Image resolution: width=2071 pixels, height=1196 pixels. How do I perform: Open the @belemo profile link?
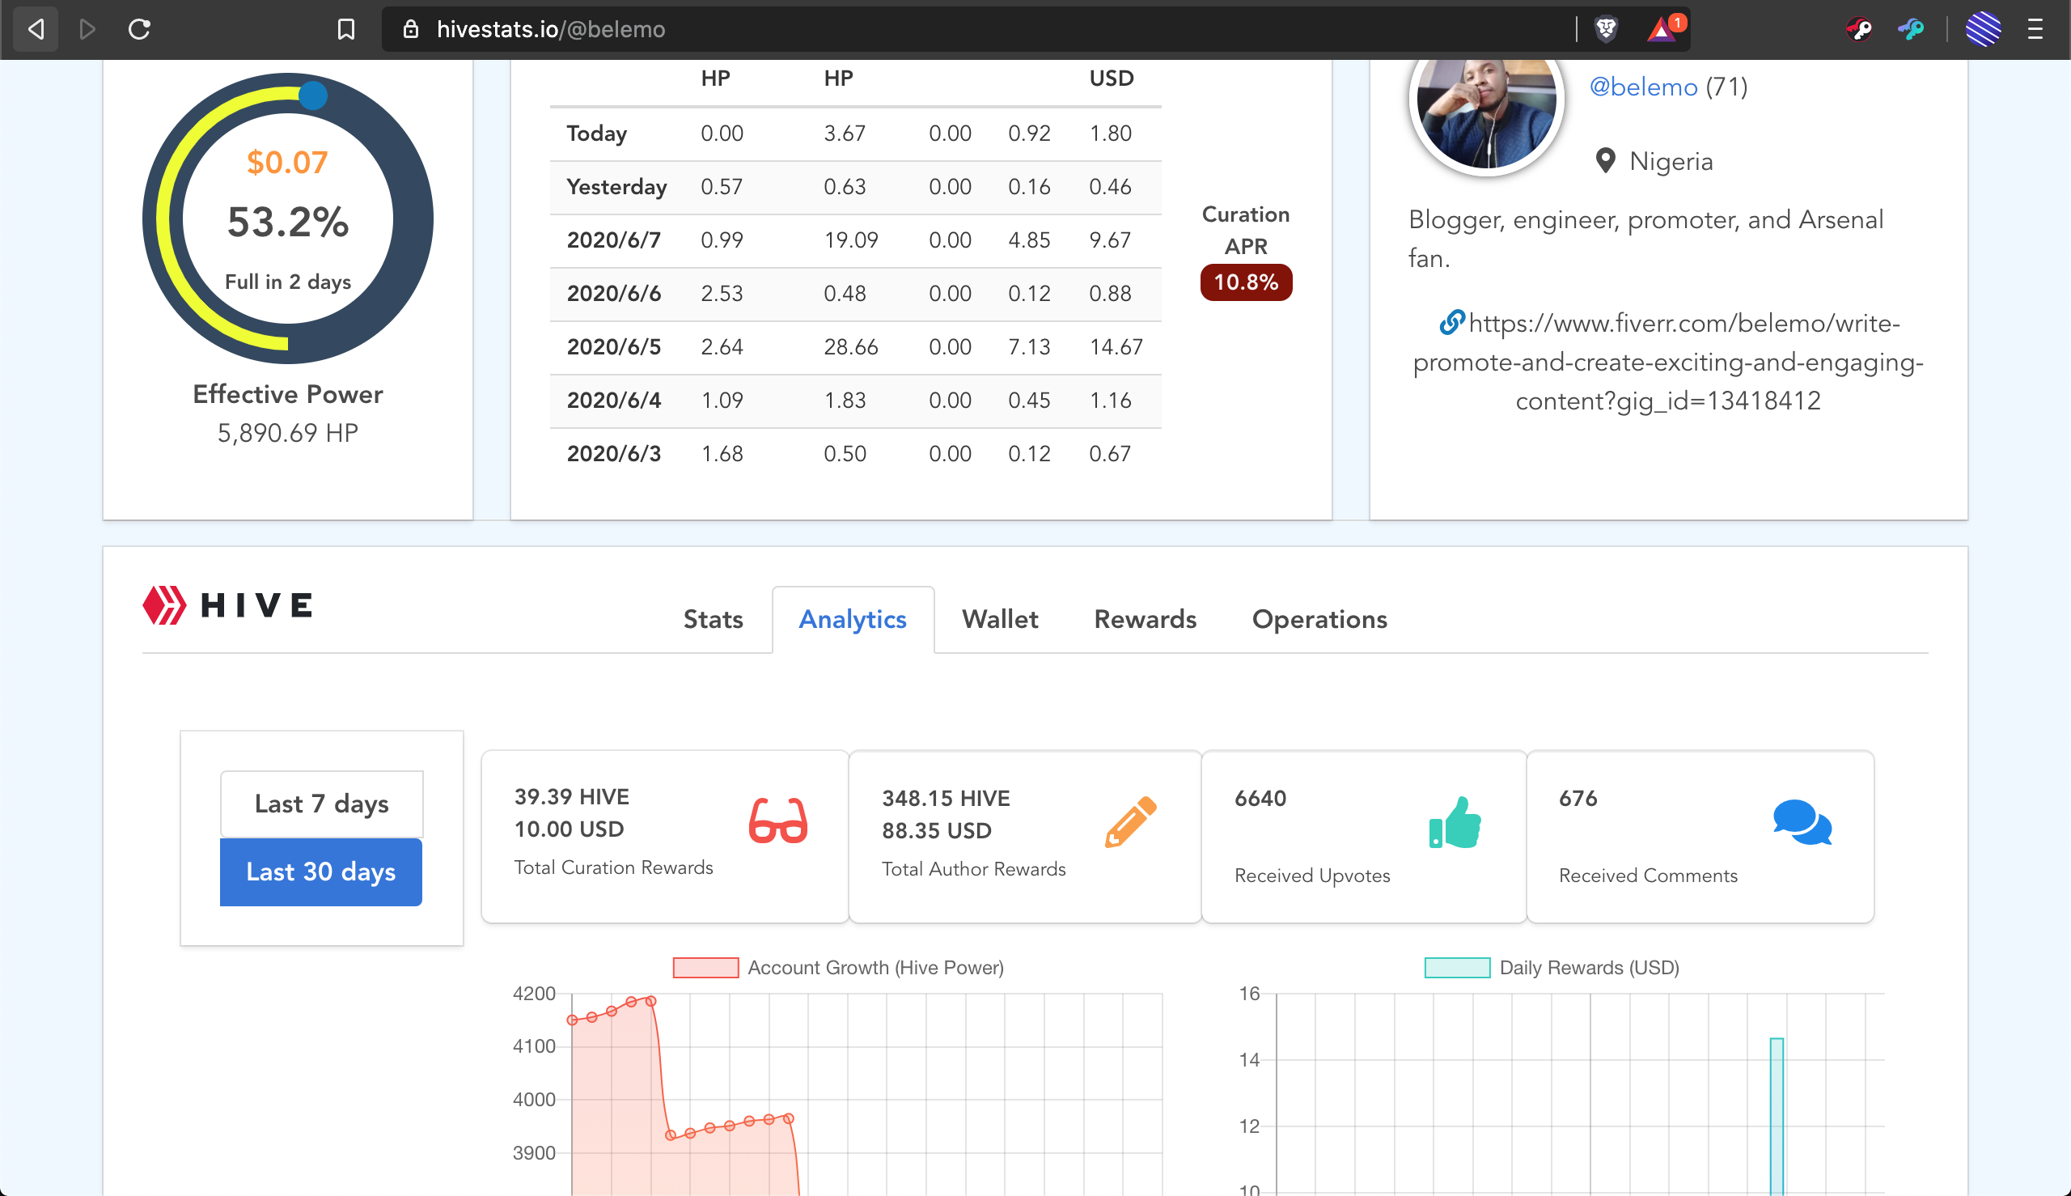(x=1643, y=87)
